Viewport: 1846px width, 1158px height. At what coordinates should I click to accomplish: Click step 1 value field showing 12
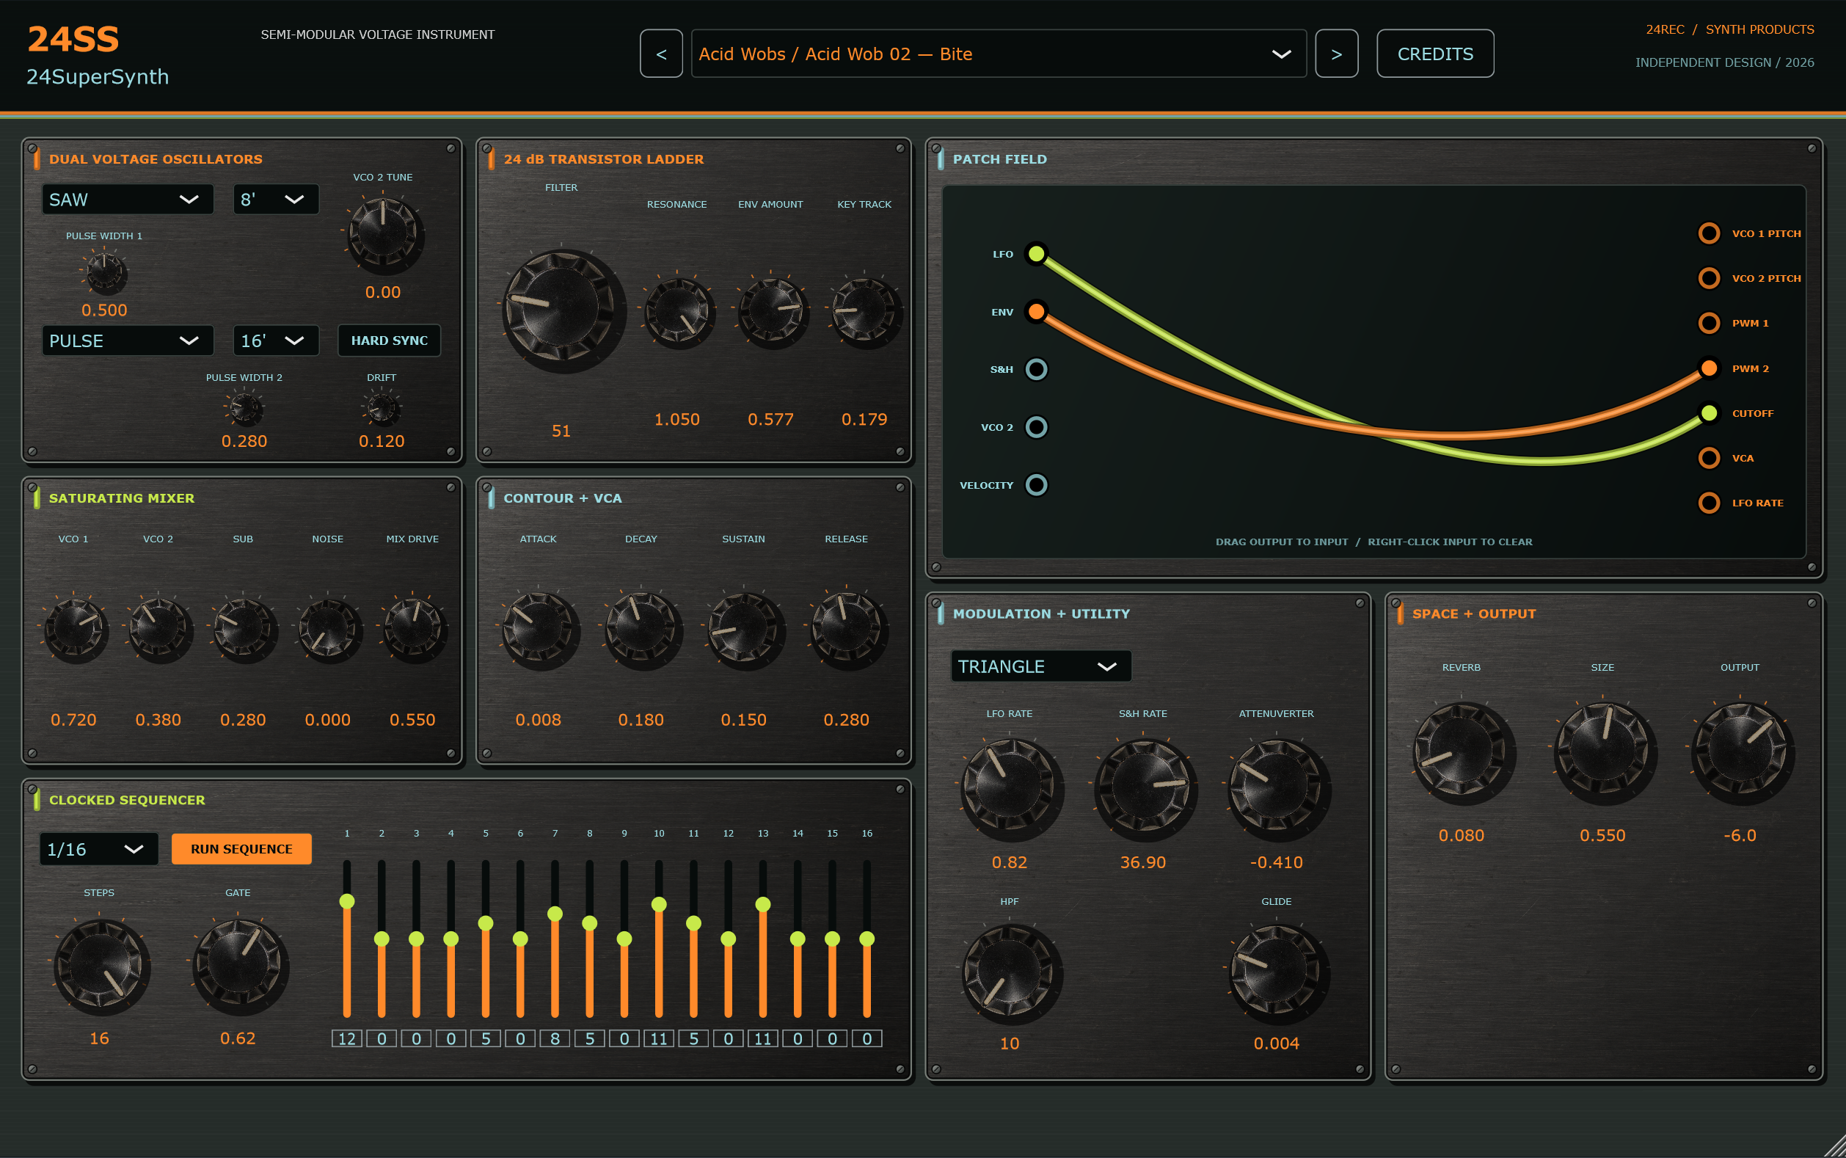pyautogui.click(x=347, y=1038)
